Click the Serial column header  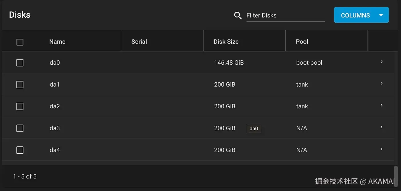click(x=139, y=42)
